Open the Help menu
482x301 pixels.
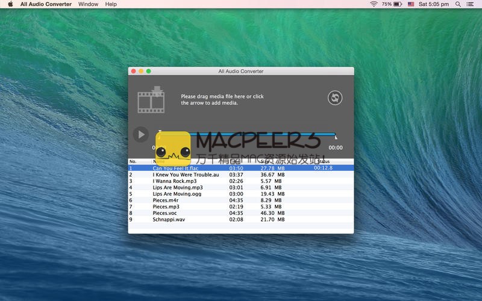pyautogui.click(x=111, y=4)
